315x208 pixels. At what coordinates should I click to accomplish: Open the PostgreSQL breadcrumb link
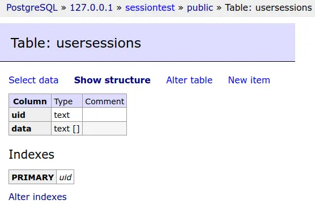32,7
